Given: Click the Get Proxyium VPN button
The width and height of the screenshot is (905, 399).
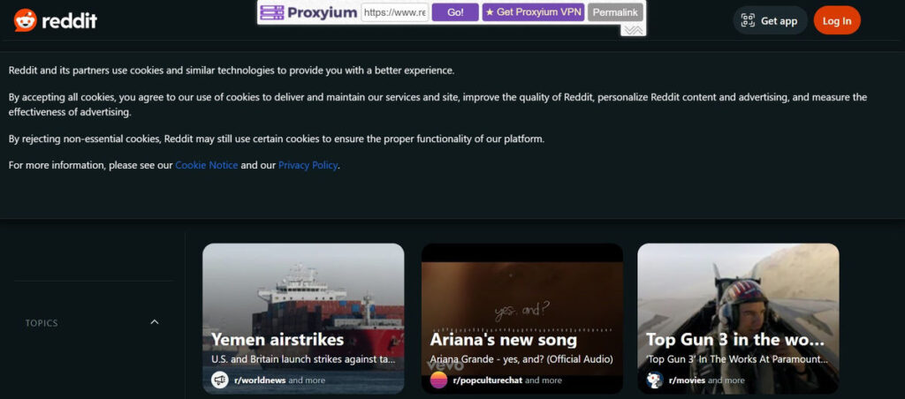Looking at the screenshot, I should tap(533, 12).
